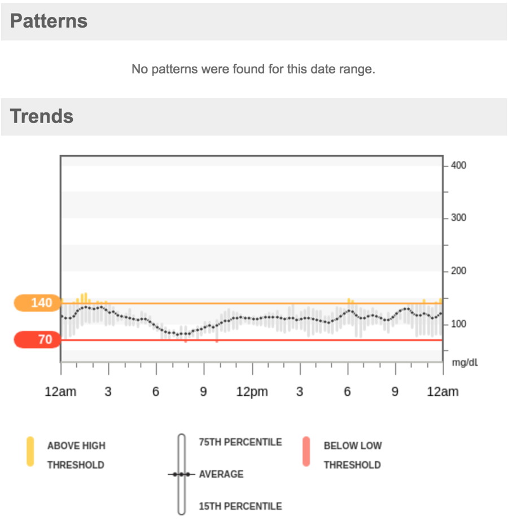Image resolution: width=508 pixels, height=529 pixels.
Task: Click the 12pm label on time axis
Action: coord(252,392)
